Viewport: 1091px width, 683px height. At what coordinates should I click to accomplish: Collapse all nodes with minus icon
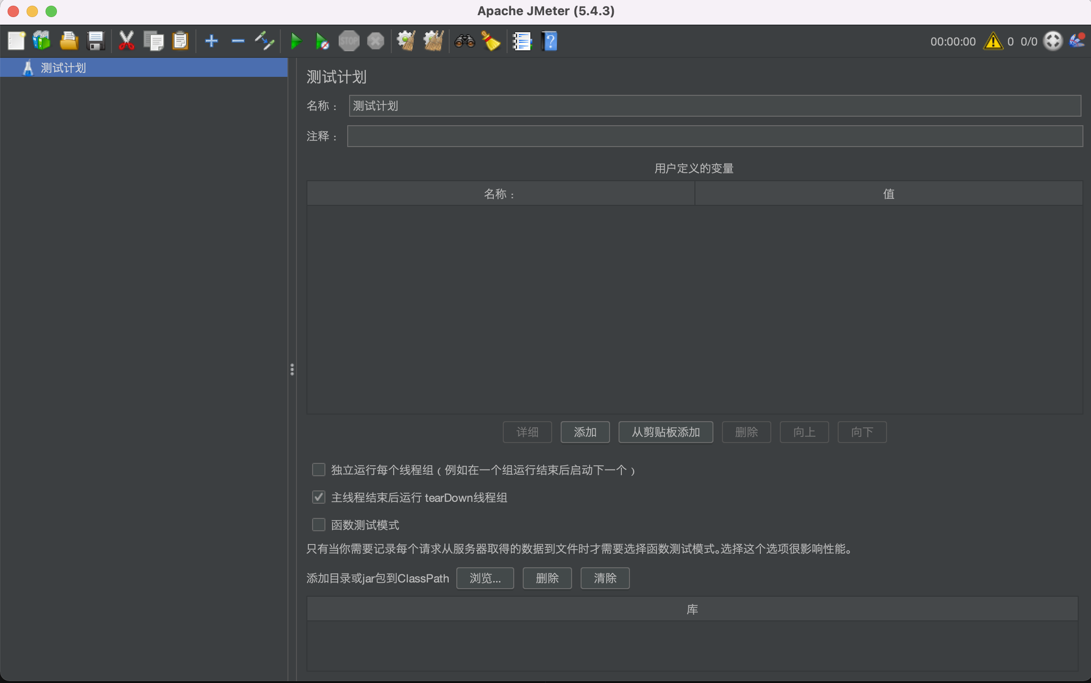238,41
